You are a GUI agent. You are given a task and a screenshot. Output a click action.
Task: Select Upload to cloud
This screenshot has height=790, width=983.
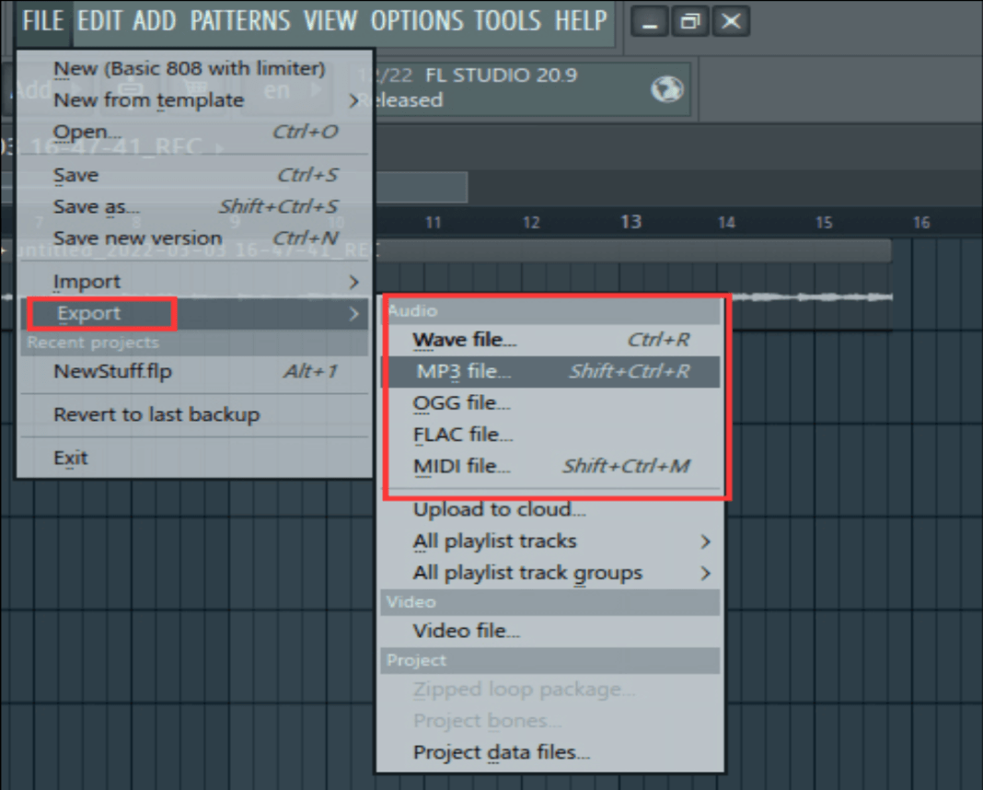pyautogui.click(x=499, y=509)
